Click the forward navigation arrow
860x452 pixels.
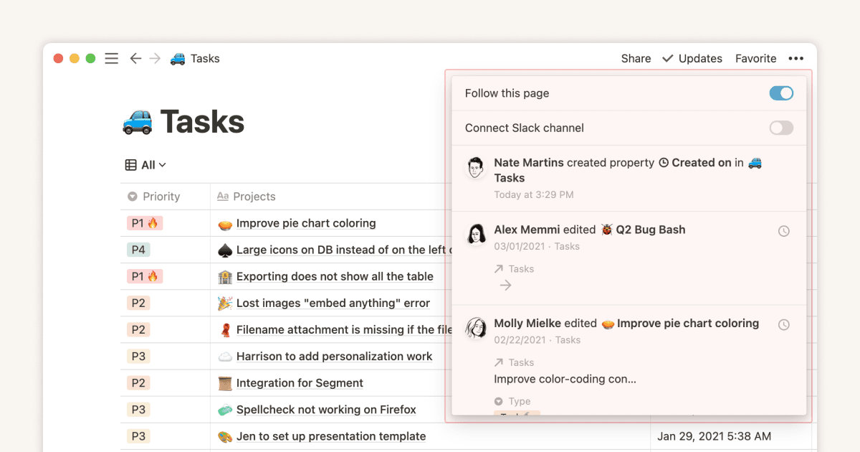coord(156,58)
